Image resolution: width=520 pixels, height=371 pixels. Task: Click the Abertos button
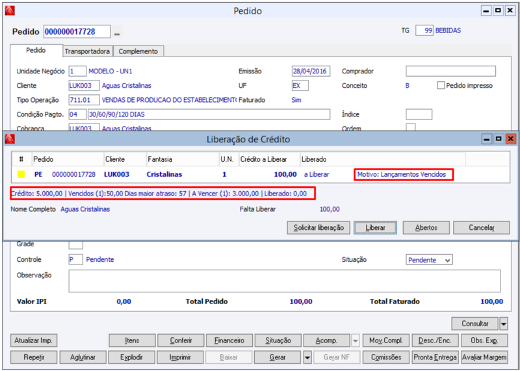(x=426, y=228)
